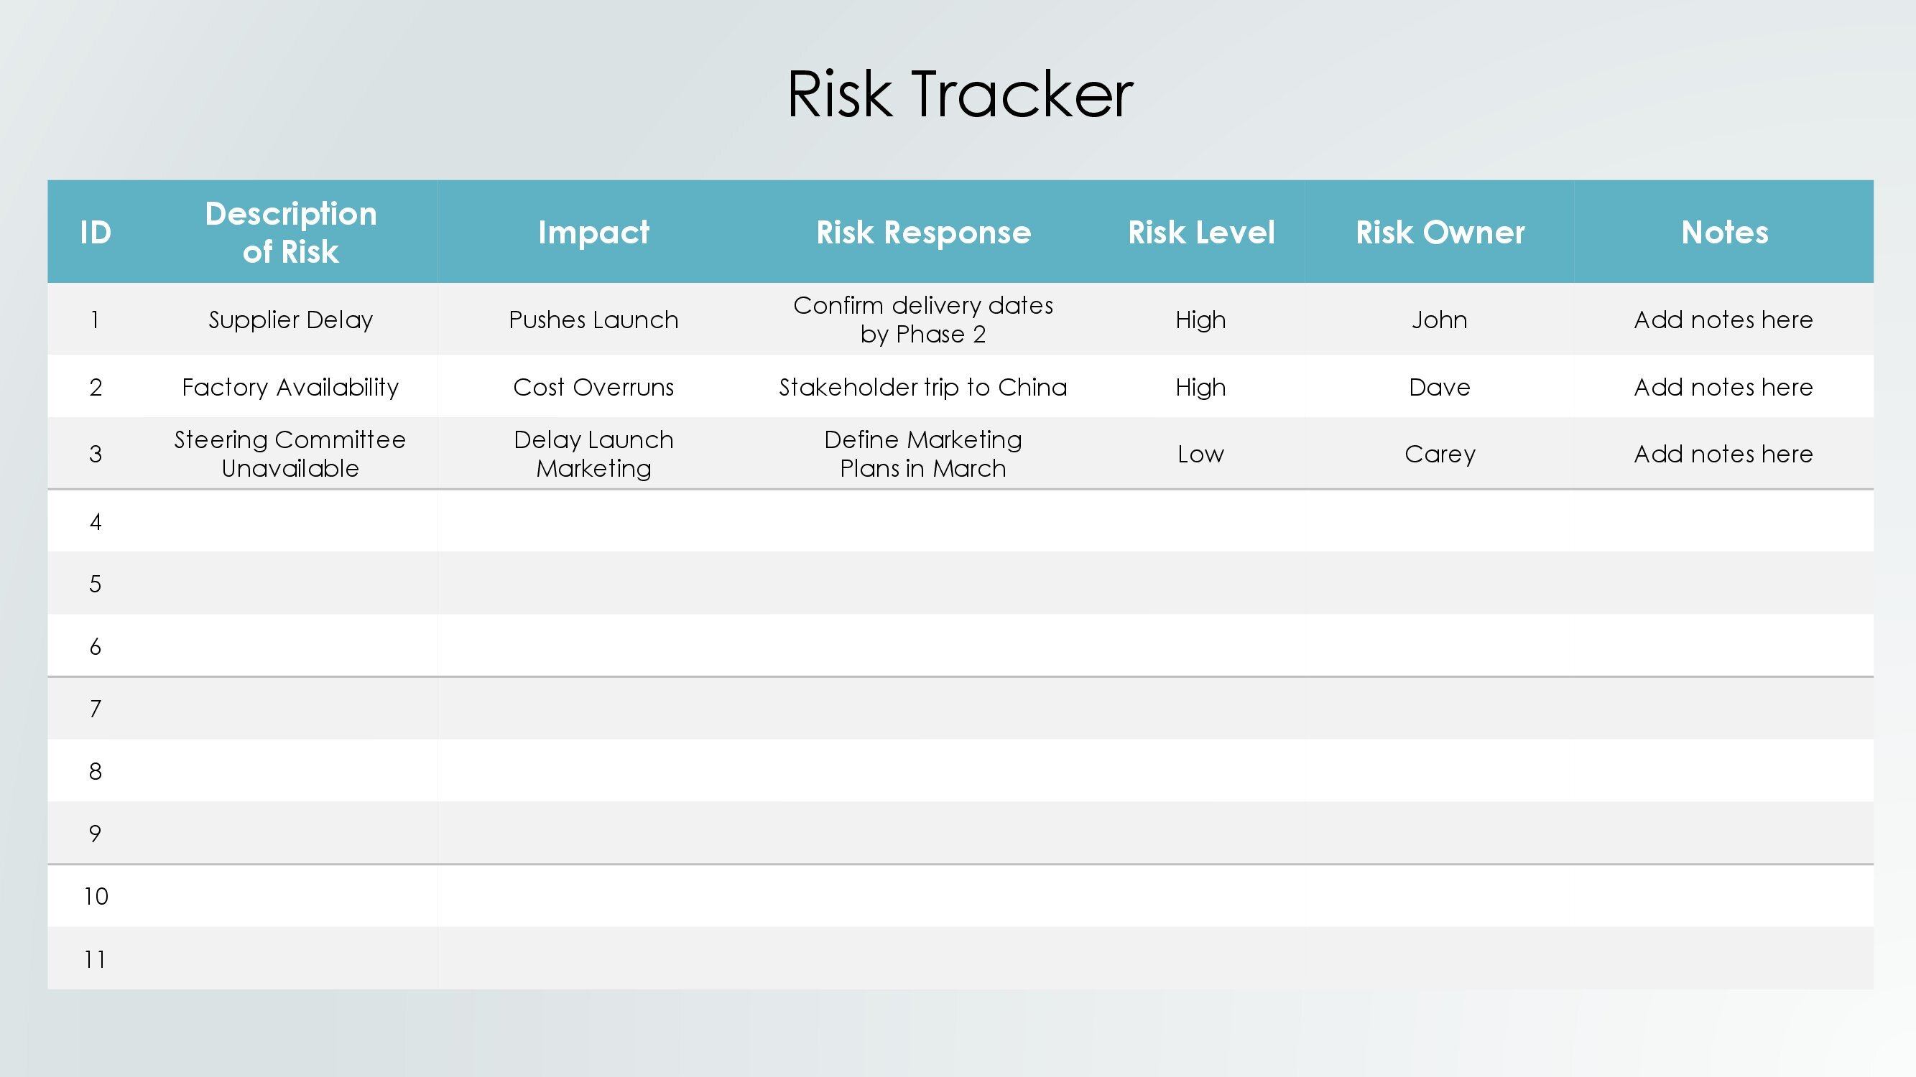Select the Description of Risk header cell
Viewport: 1916px width, 1077px height.
click(290, 232)
